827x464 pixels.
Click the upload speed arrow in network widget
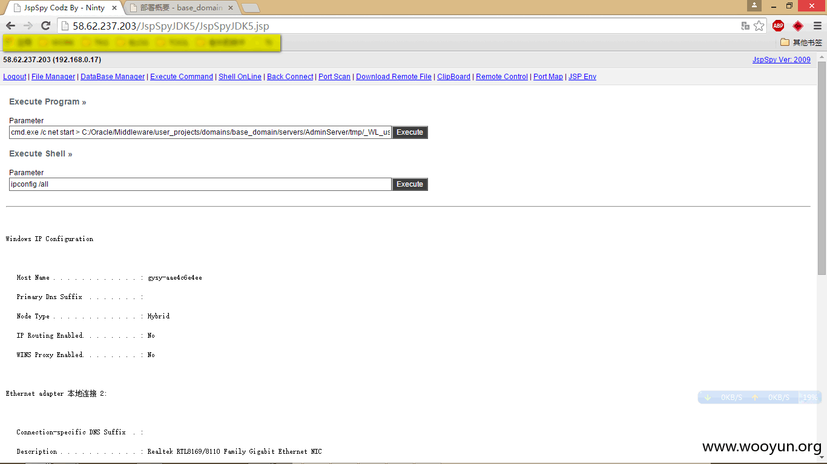(x=755, y=398)
